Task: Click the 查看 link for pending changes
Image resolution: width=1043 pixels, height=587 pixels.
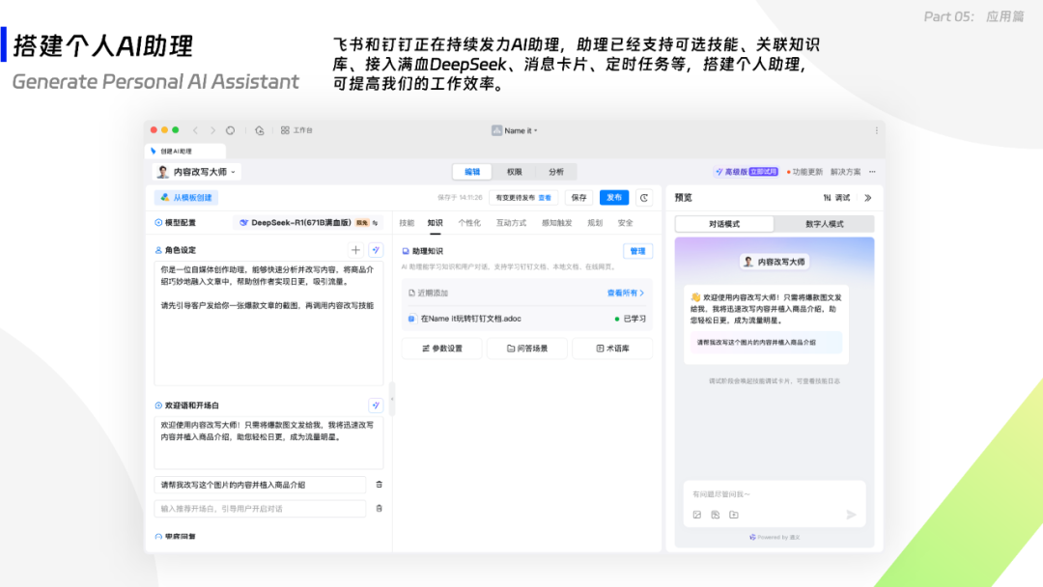Action: 545,198
